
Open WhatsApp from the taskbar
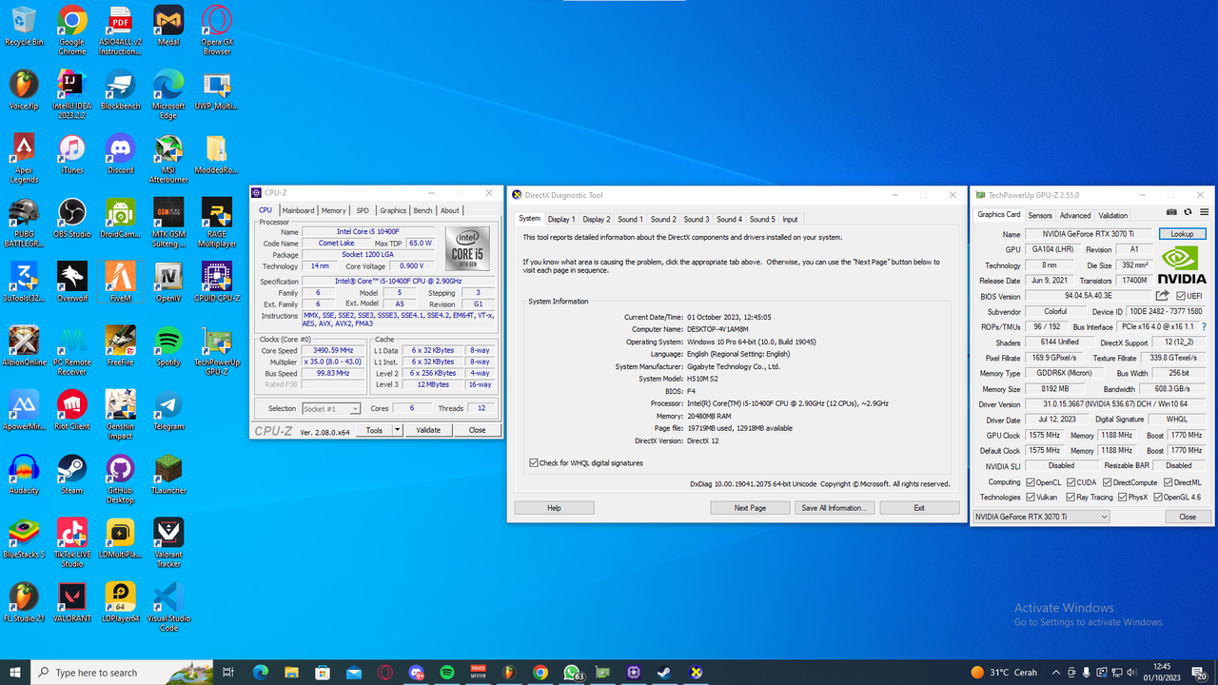[572, 673]
